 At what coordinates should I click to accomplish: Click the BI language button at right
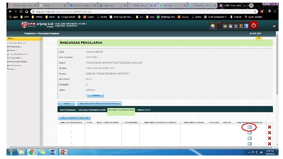point(274,26)
